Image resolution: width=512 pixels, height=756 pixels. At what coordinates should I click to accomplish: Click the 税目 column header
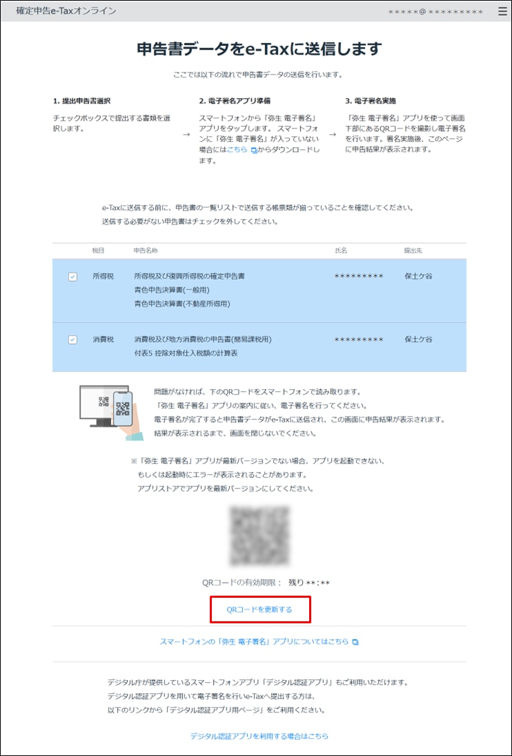(98, 251)
